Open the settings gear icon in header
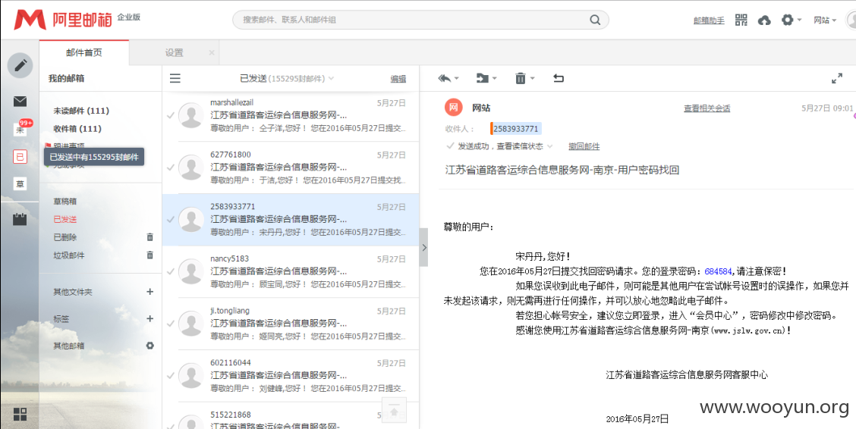This screenshot has height=429, width=856. pos(787,20)
